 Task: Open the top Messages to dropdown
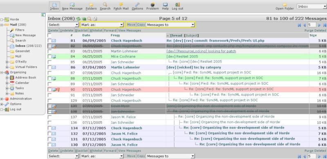coord(170,25)
